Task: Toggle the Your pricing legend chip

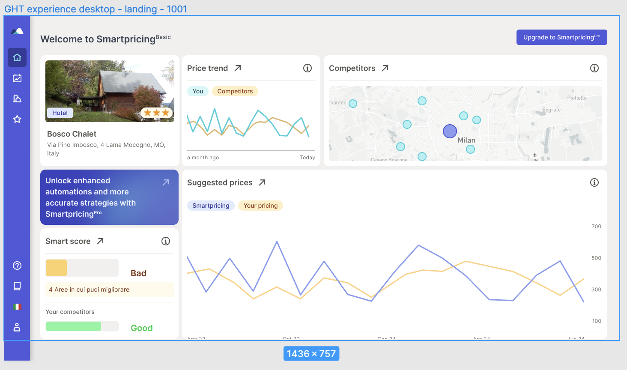Action: 260,206
